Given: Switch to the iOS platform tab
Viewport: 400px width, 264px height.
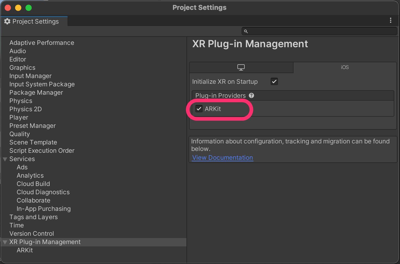Looking at the screenshot, I should pos(345,67).
